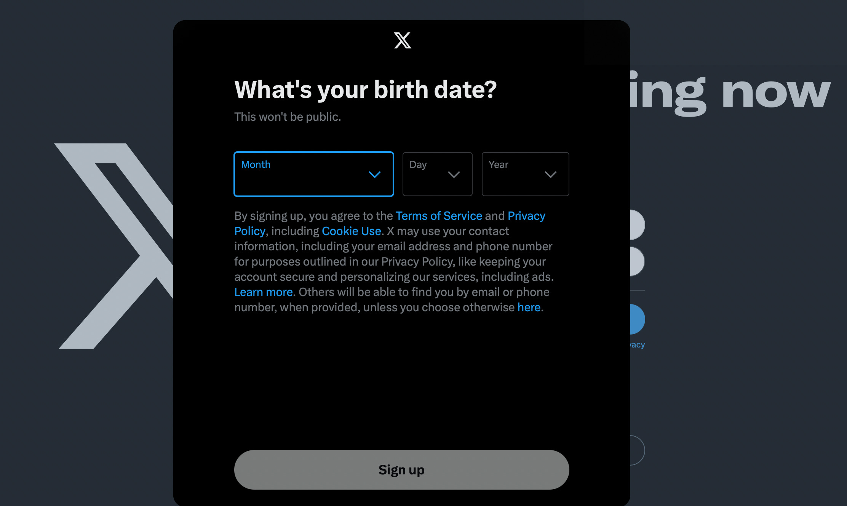
Task: Click the topmost white button behind dialog
Action: [x=637, y=225]
